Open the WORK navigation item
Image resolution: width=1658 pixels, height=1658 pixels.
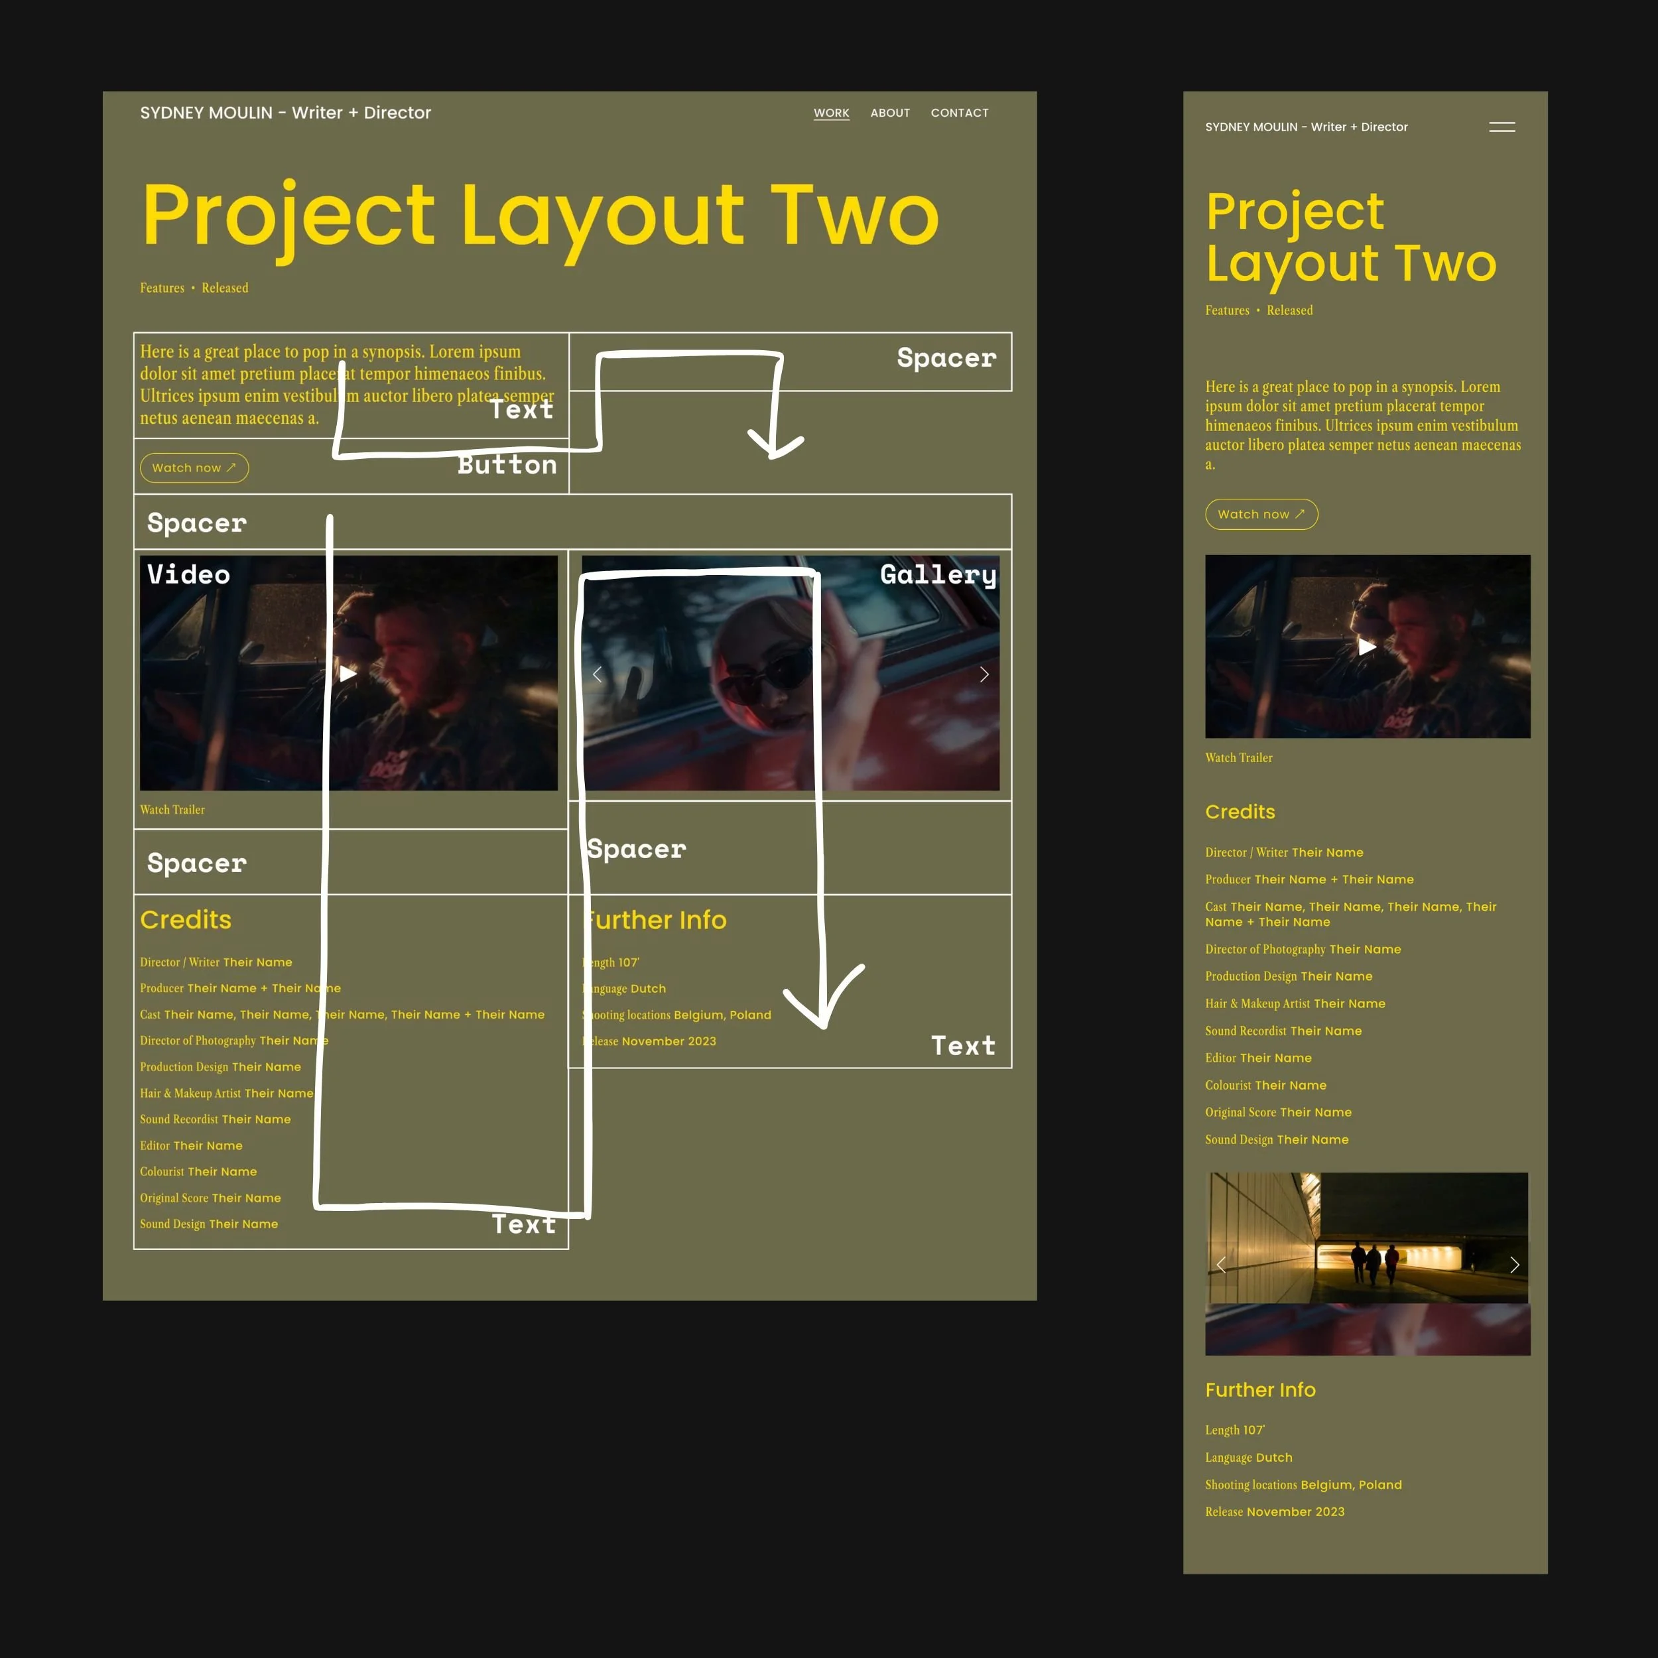831,113
